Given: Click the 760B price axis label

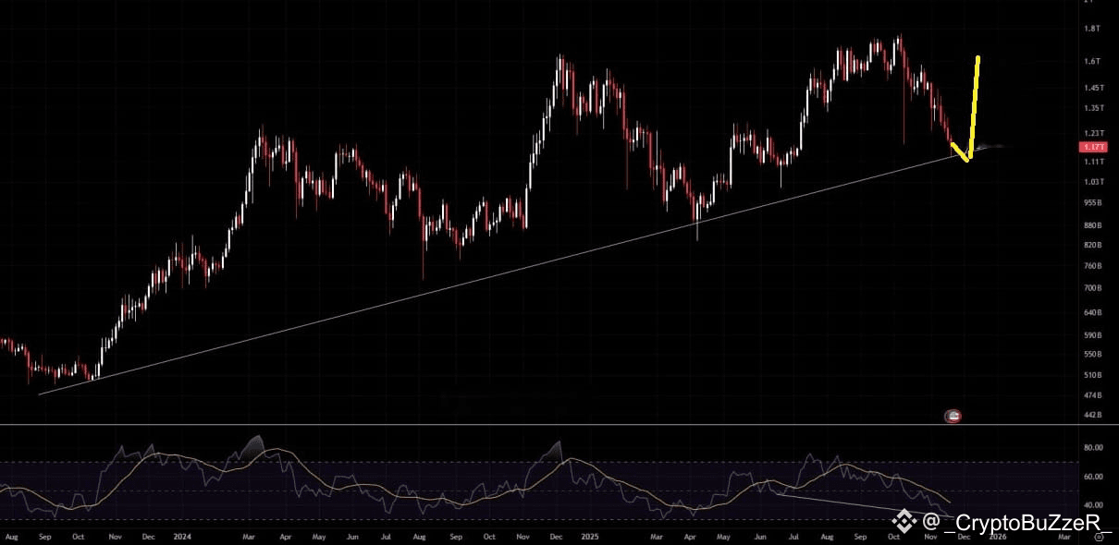Looking at the screenshot, I should click(x=1093, y=266).
